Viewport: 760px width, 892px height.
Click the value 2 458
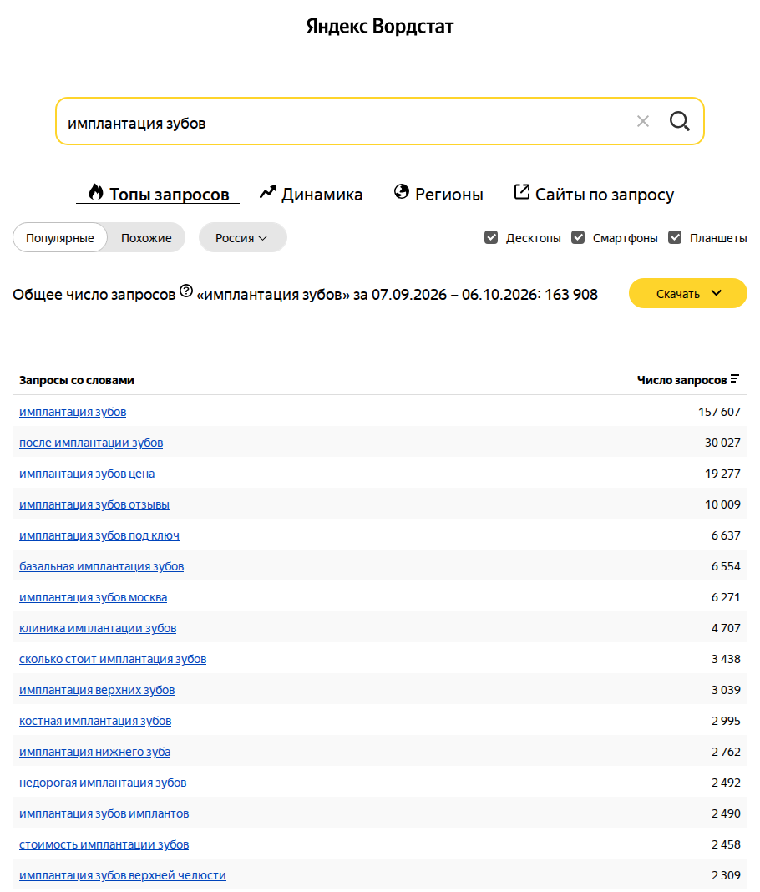point(726,844)
